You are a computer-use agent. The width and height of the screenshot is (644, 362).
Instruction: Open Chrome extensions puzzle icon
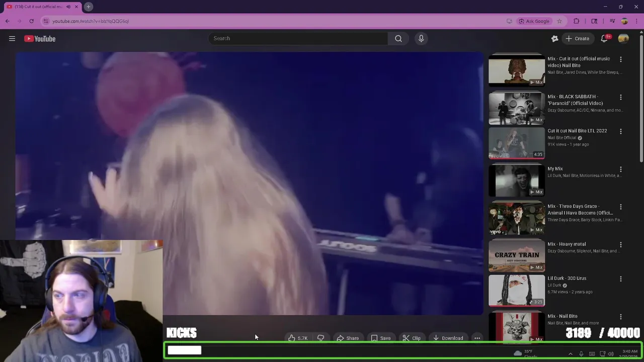577,21
